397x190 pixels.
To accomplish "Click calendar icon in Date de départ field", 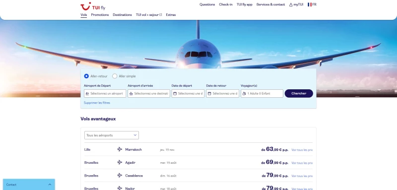I will coord(175,94).
